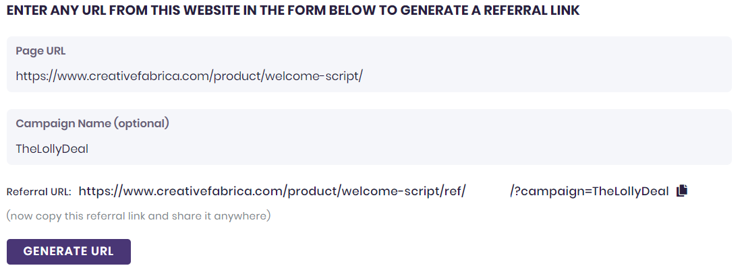Click the 'now copy this referral link' hint
The image size is (744, 272).
(x=138, y=216)
